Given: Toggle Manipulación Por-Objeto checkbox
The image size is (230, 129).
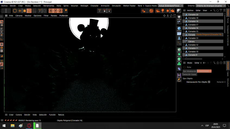Looking at the screenshot, I should (x=209, y=82).
